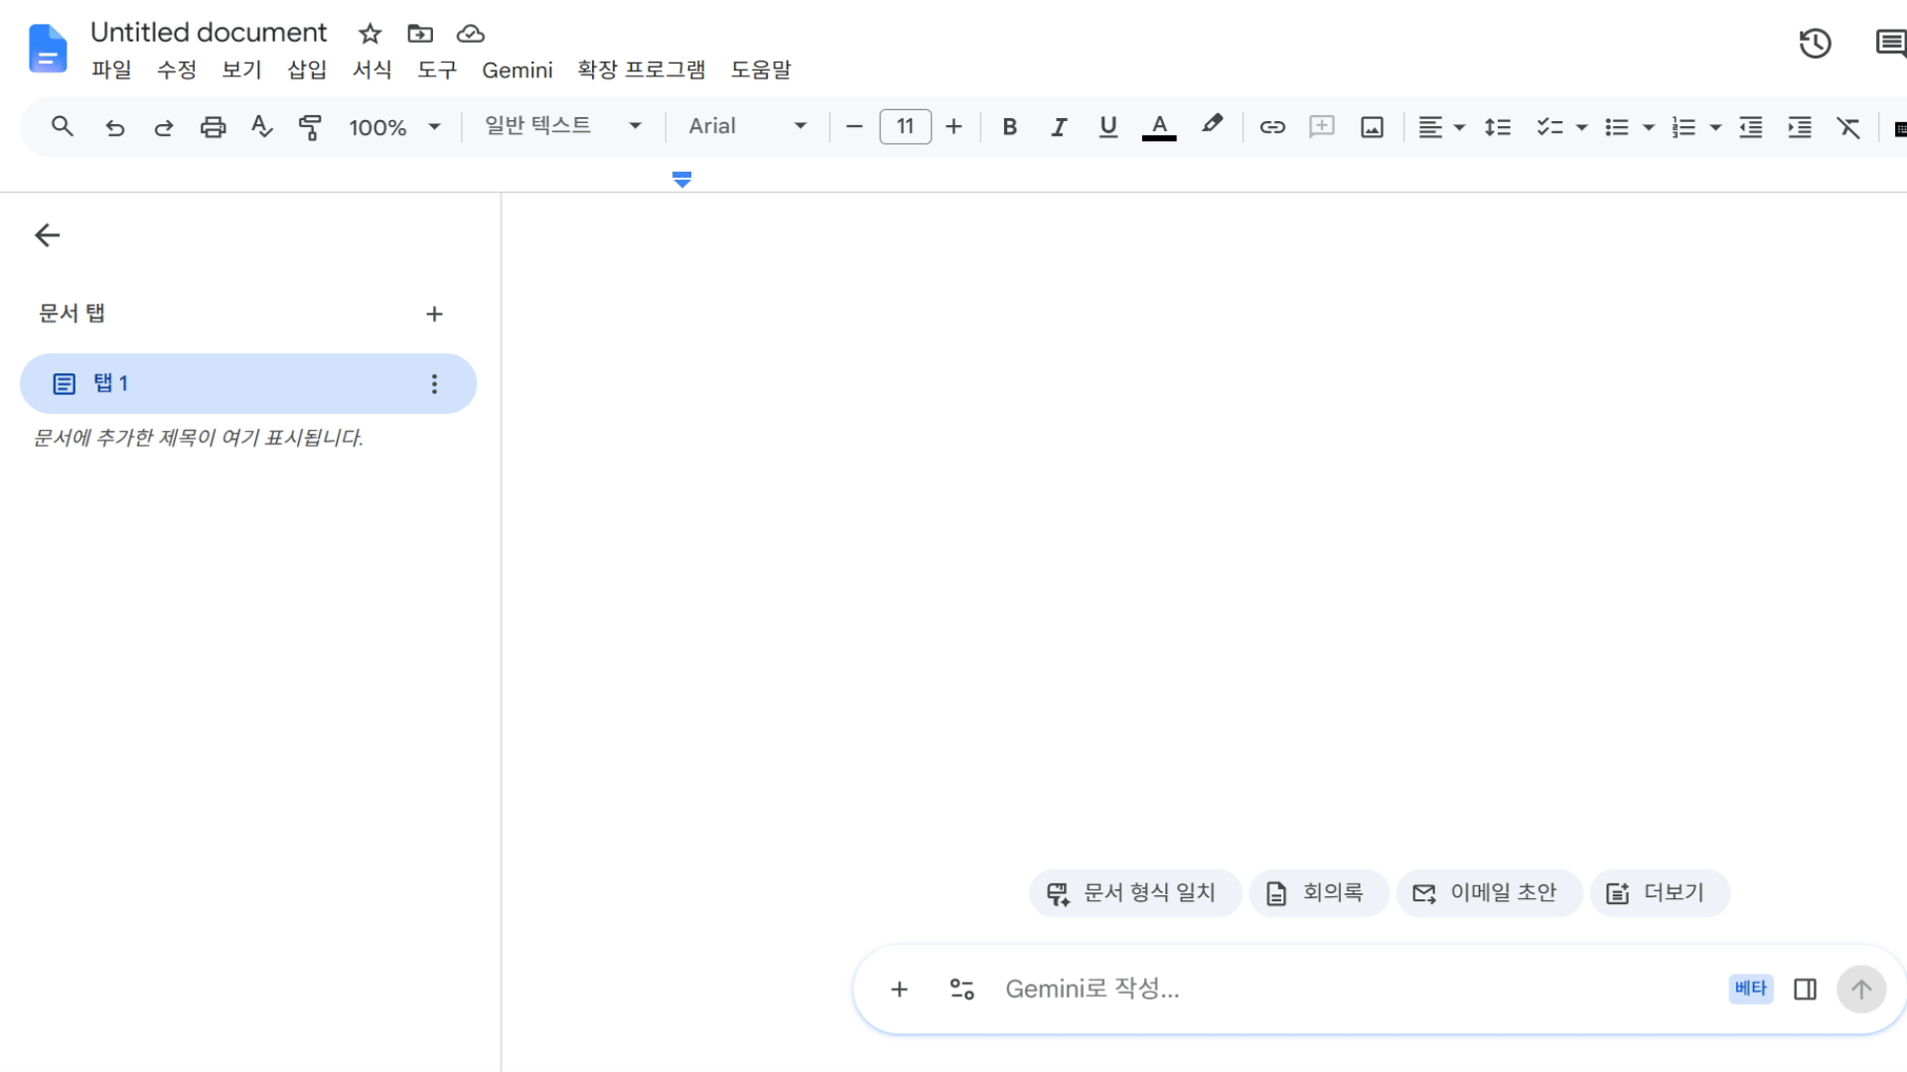
Task: Open the Google Docs home icon
Action: point(48,49)
